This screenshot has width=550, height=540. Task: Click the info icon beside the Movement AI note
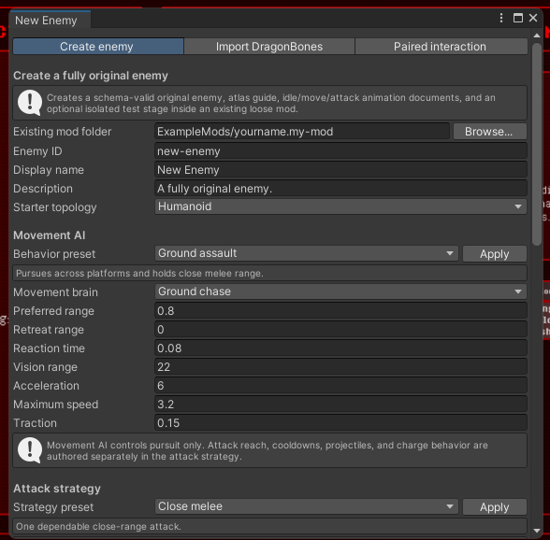(x=30, y=450)
